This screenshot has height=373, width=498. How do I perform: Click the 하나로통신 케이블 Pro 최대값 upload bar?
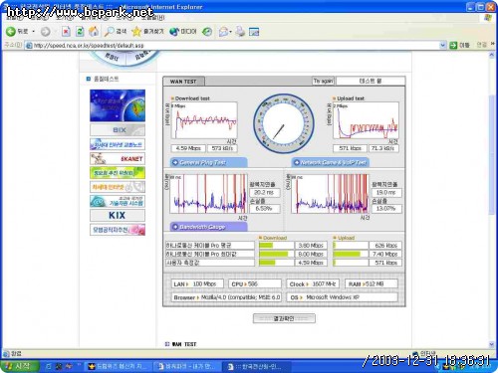click(351, 254)
